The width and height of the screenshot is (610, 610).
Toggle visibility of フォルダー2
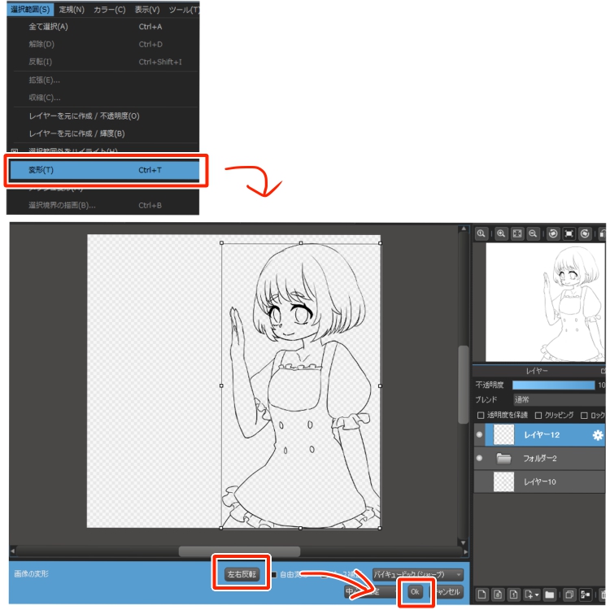(x=479, y=458)
